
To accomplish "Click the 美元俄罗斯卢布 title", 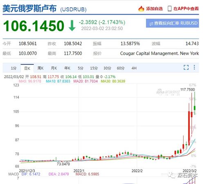I will click(x=29, y=9).
